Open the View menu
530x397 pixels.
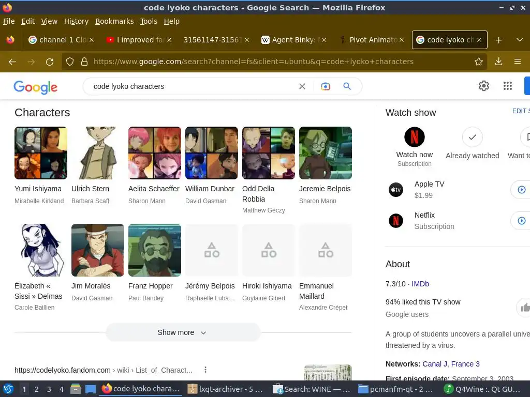pyautogui.click(x=49, y=21)
